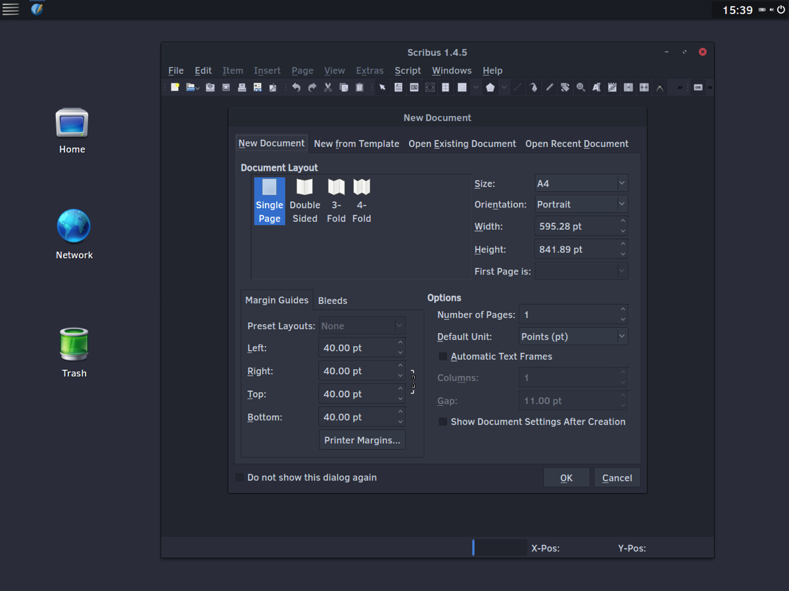Select the Insert Line tool
This screenshot has width=789, height=591.
click(517, 87)
